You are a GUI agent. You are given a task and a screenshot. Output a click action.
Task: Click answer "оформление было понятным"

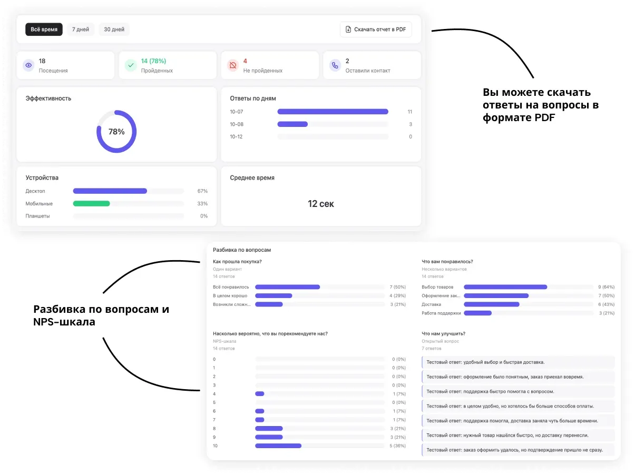pyautogui.click(x=518, y=377)
